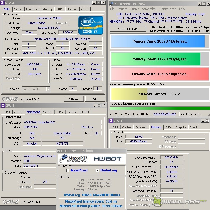Click the memory Size 4096 MBytes field

pyautogui.click(x=139, y=141)
